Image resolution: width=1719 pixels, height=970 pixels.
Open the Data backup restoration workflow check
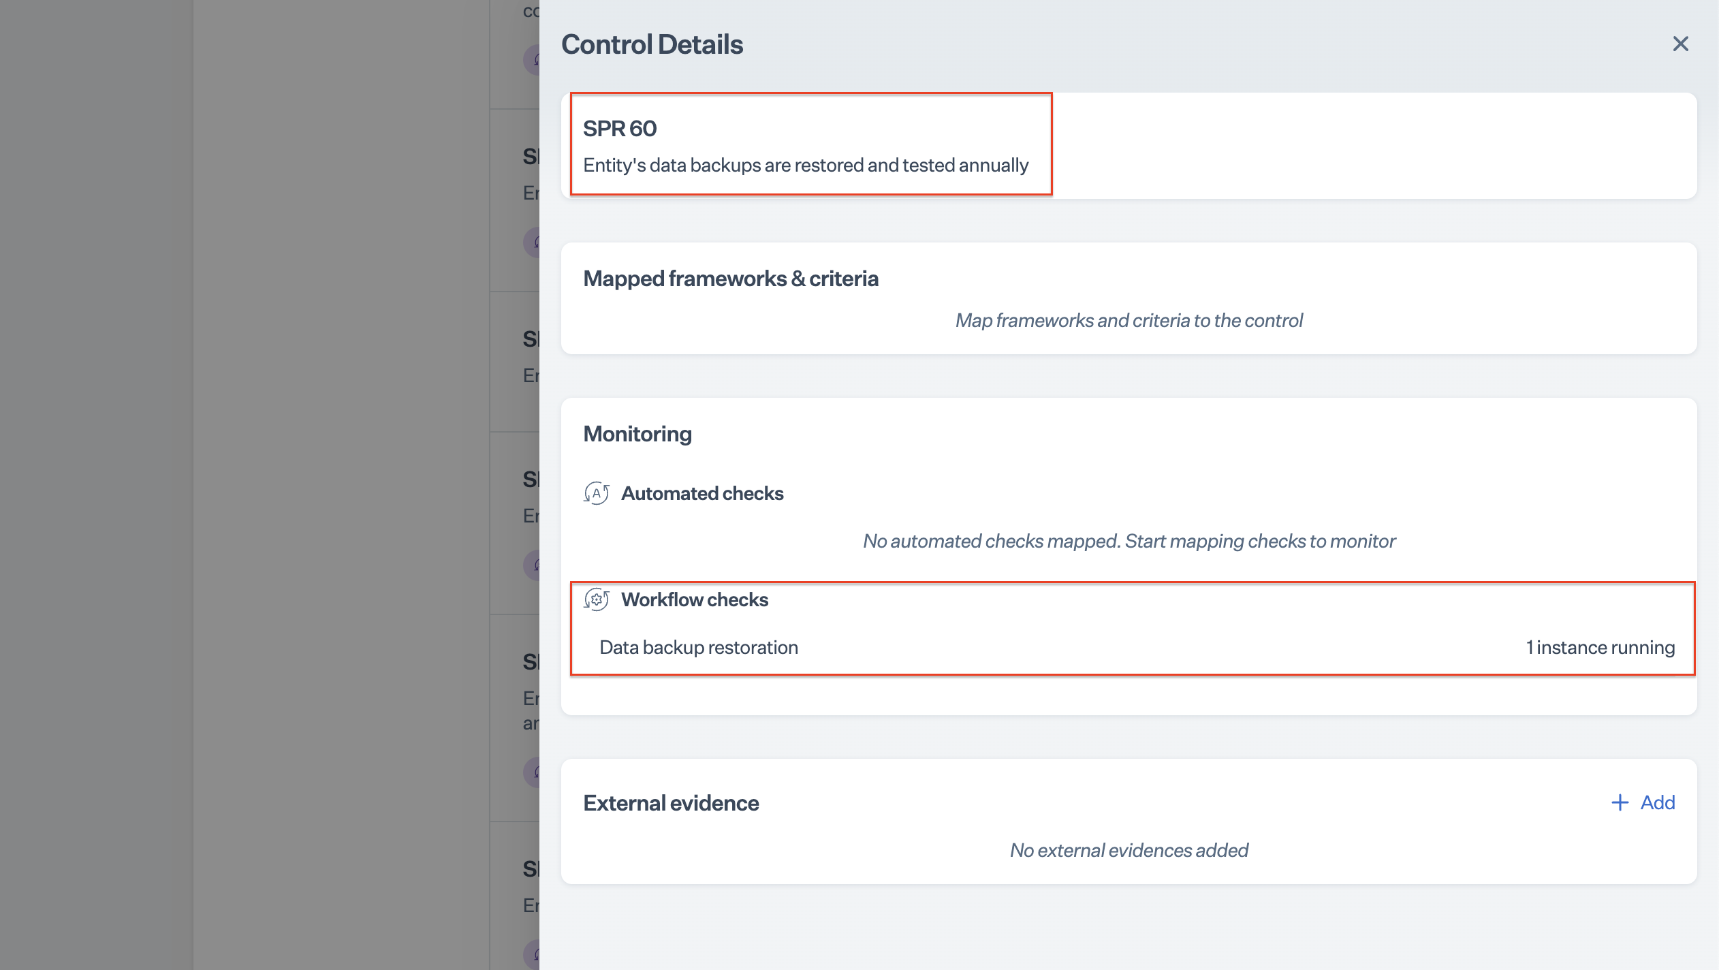coord(698,647)
